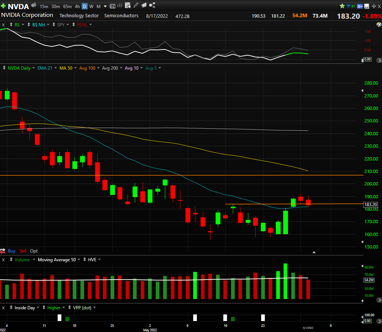Viewport: 382px width, 332px height.
Task: Click the up-down arrows beside Volume
Action: coord(11,259)
